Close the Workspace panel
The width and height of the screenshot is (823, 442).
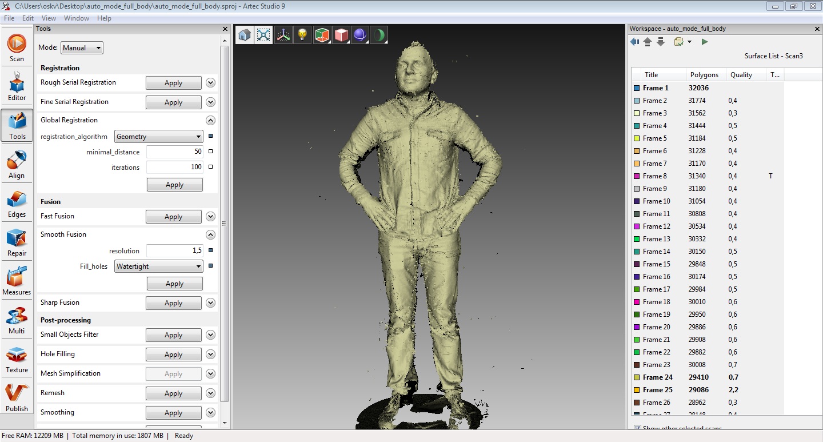click(x=817, y=29)
